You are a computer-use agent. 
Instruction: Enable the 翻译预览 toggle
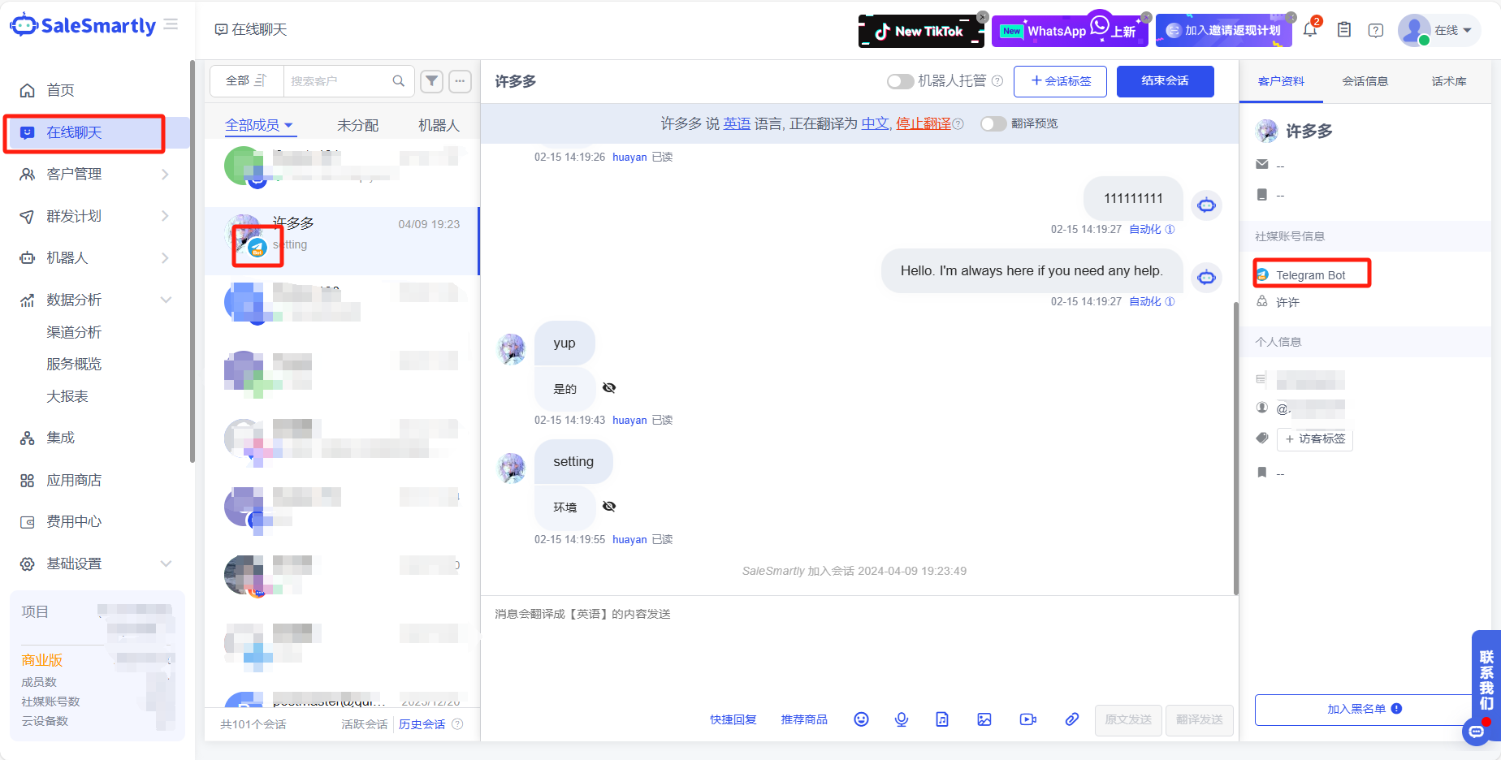coord(993,123)
